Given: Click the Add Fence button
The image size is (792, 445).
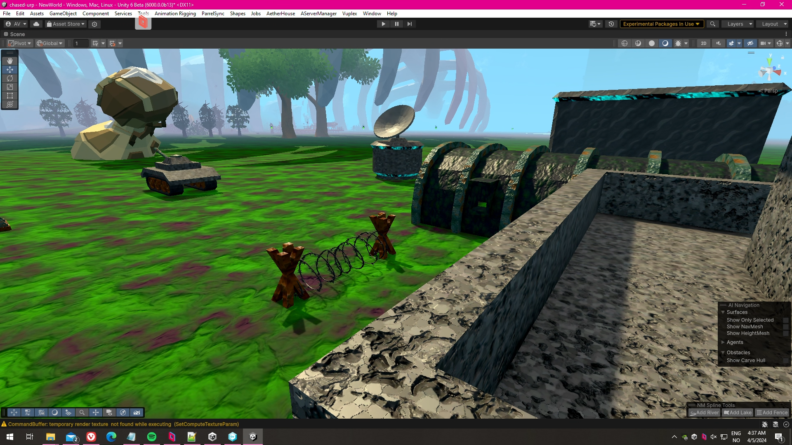Looking at the screenshot, I should coord(772,412).
